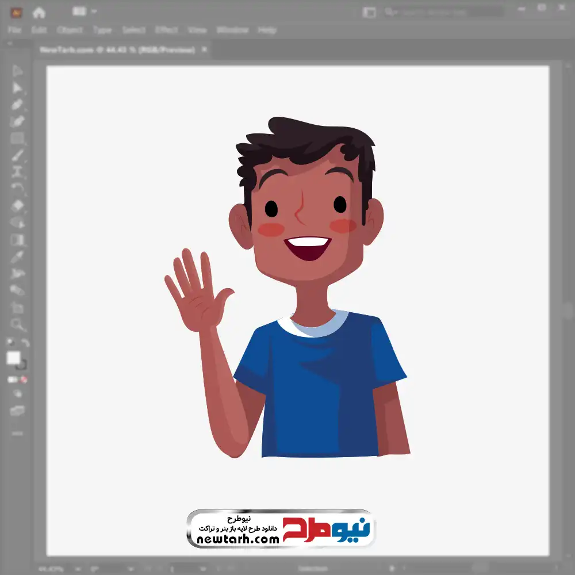Open Edit Toolbar three-dots menu
The image size is (575, 575).
tap(17, 433)
